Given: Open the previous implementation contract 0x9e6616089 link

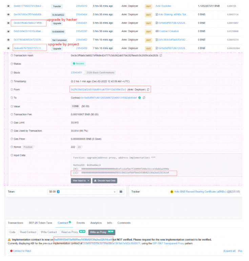Looking at the screenshot, I should (111, 243).
